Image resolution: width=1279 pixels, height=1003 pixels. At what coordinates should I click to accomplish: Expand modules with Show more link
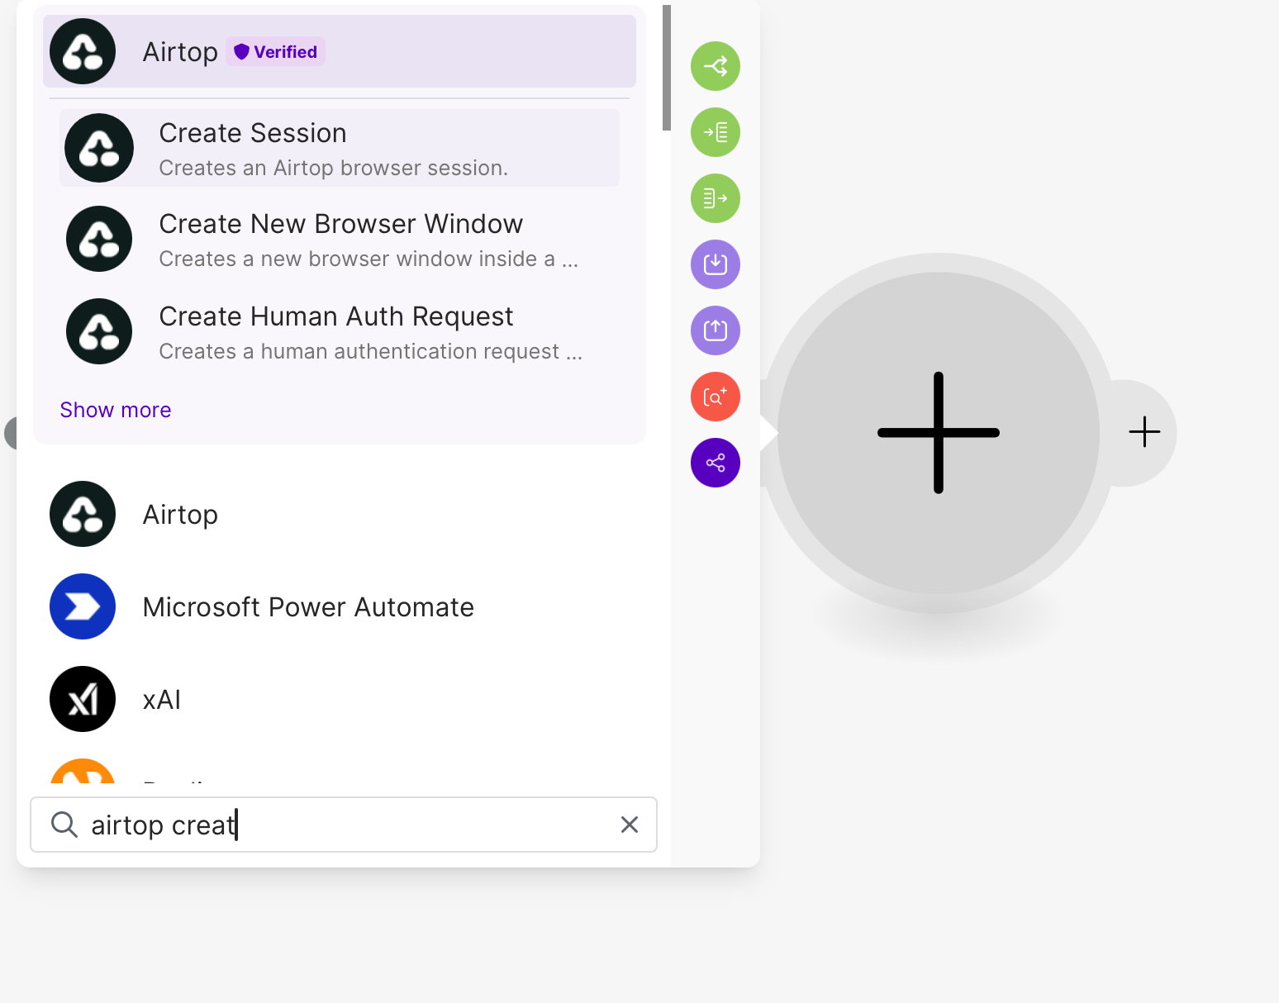[116, 410]
